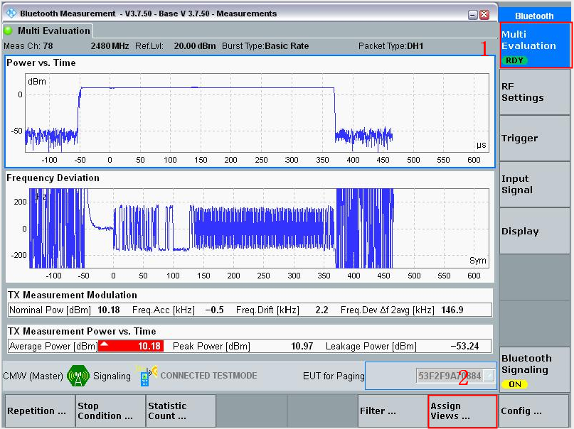Screen dimensions: 574x429
Task: Select the Frequency Deviation diagram
Action: [x=250, y=227]
